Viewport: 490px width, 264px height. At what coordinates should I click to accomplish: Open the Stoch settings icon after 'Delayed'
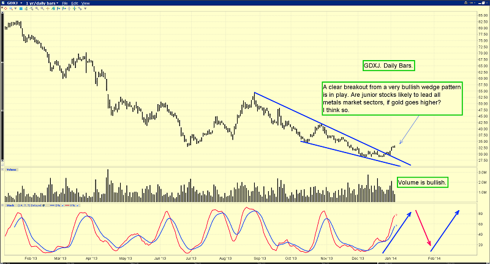pos(43,205)
